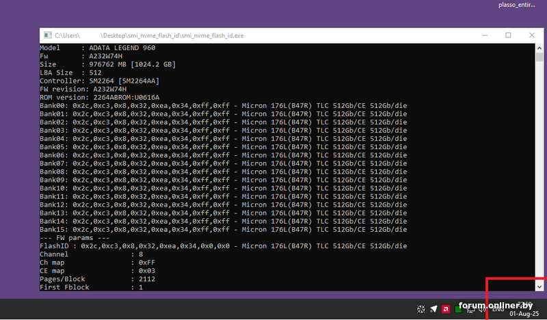Open the console window system menu icon
This screenshot has height=320, width=547.
coord(47,36)
